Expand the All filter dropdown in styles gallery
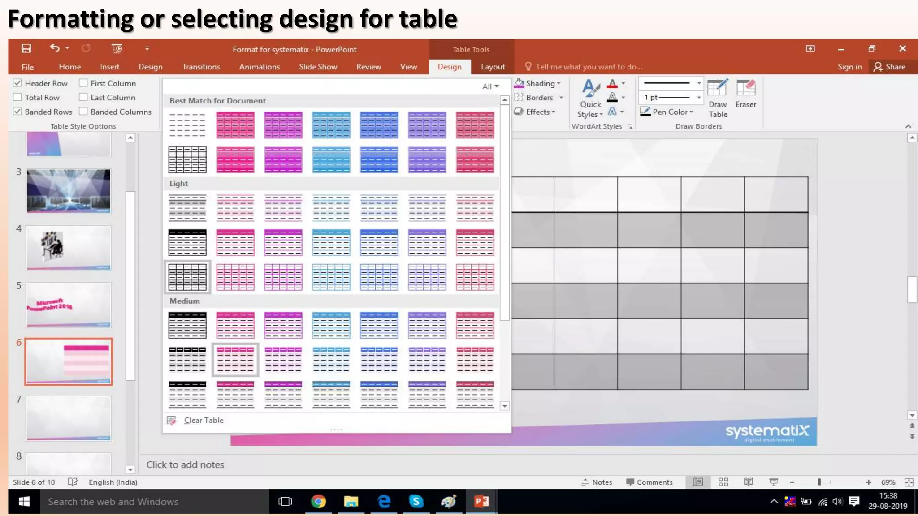This screenshot has height=516, width=918. click(x=490, y=86)
